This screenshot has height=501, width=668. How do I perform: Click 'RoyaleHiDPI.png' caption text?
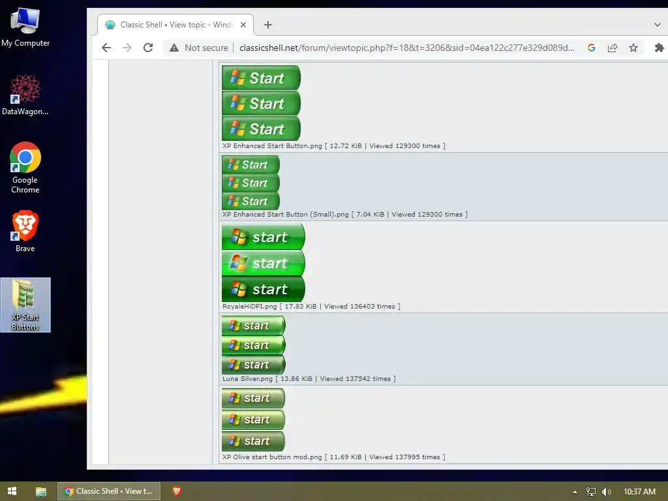[x=250, y=307]
